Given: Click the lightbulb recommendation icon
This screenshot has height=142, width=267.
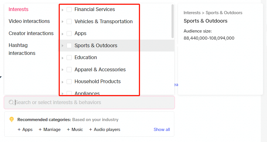Looking at the screenshot, I should (x=12, y=119).
